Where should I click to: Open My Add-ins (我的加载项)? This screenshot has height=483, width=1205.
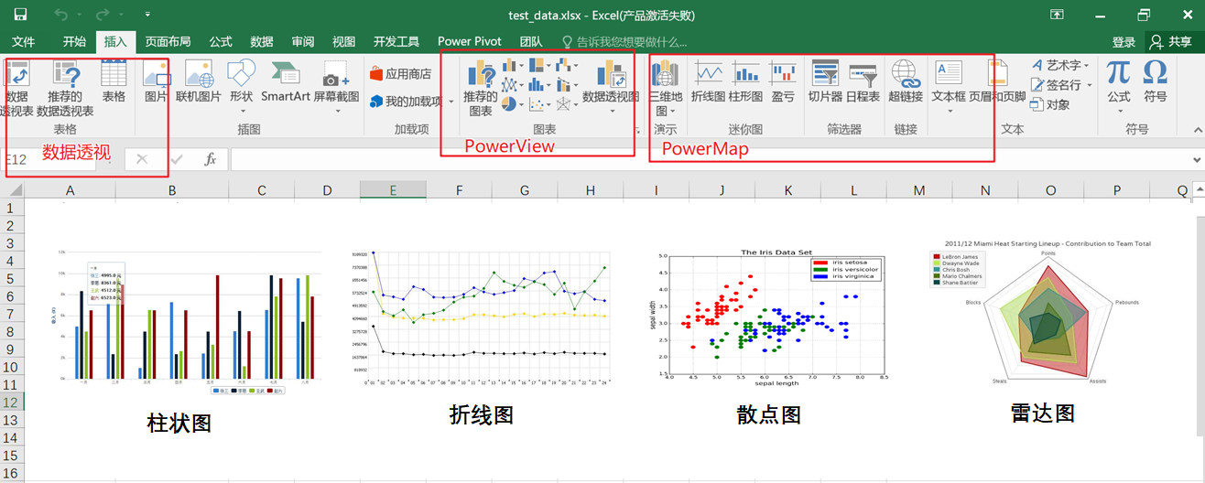[x=407, y=102]
